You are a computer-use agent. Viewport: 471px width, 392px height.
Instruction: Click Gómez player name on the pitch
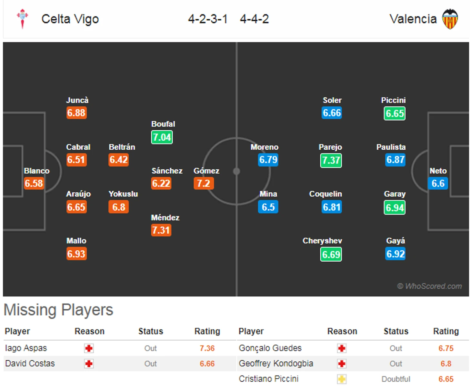[x=206, y=171]
